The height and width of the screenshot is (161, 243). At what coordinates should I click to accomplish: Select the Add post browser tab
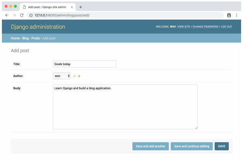click(46, 7)
